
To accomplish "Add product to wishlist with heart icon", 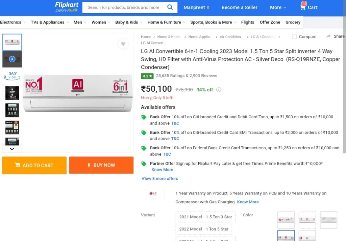I will pos(123,44).
